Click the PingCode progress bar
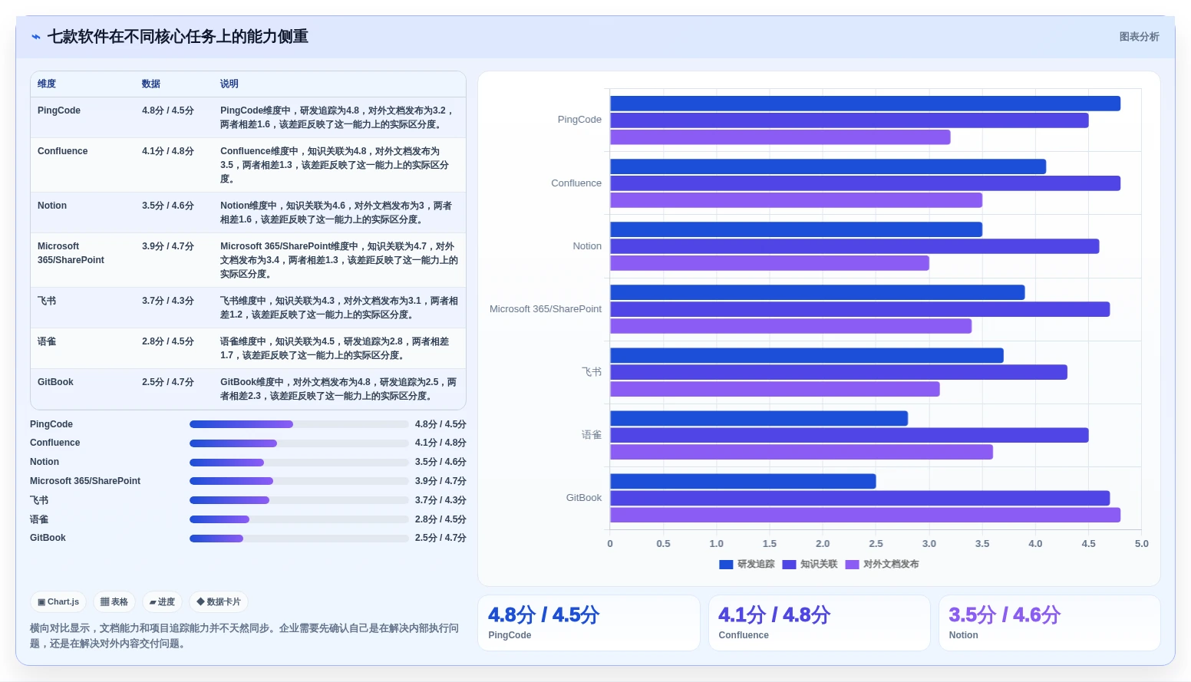The width and height of the screenshot is (1191, 682). (x=299, y=424)
